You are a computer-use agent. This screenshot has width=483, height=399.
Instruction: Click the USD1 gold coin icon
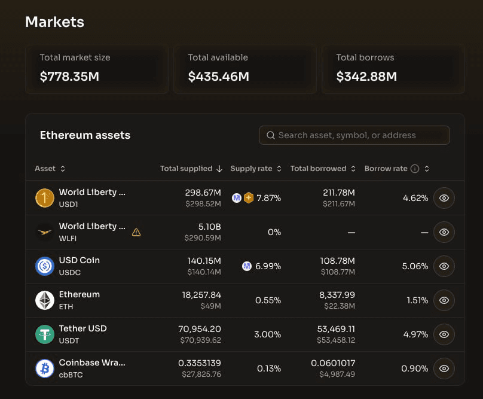coord(45,198)
